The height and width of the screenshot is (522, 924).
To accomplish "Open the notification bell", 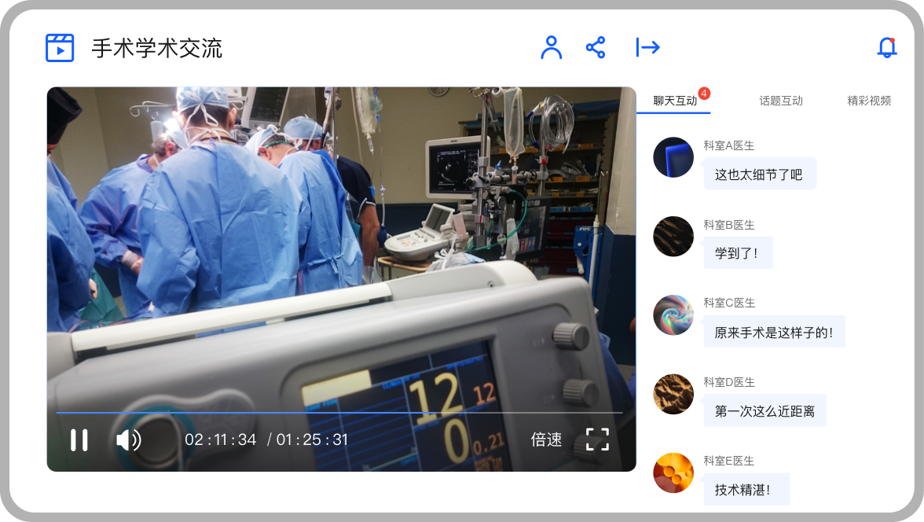I will (x=886, y=48).
